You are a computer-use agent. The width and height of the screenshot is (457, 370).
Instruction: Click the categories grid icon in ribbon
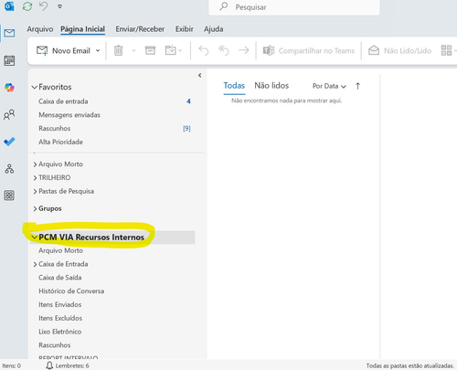pyautogui.click(x=446, y=50)
